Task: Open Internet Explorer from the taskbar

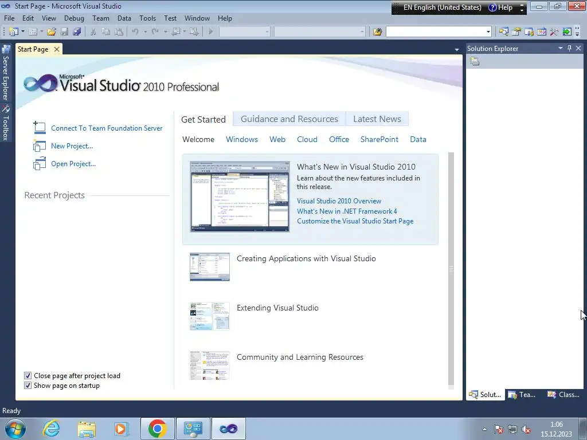Action: pos(51,429)
